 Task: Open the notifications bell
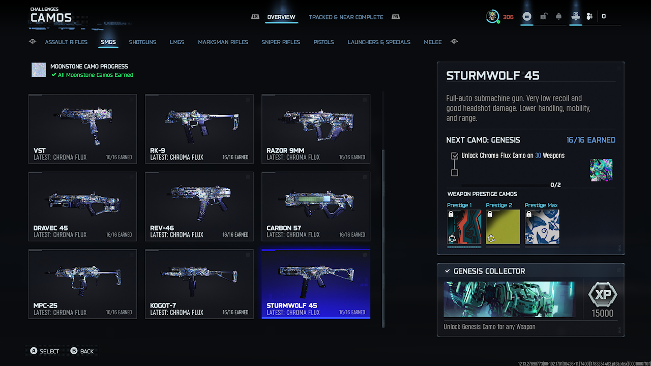click(559, 16)
